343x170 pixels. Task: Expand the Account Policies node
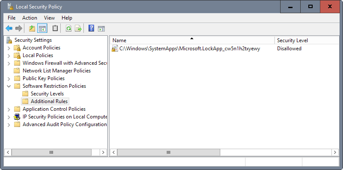[x=9, y=48]
